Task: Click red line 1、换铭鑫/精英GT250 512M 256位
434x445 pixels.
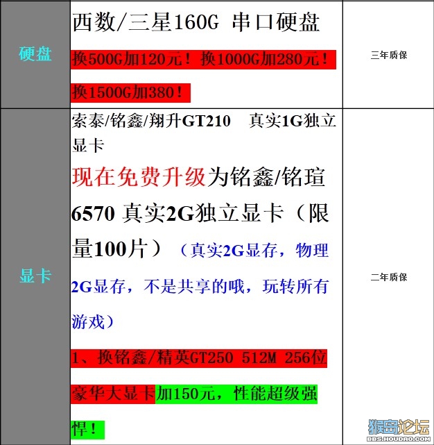Action: [199, 358]
